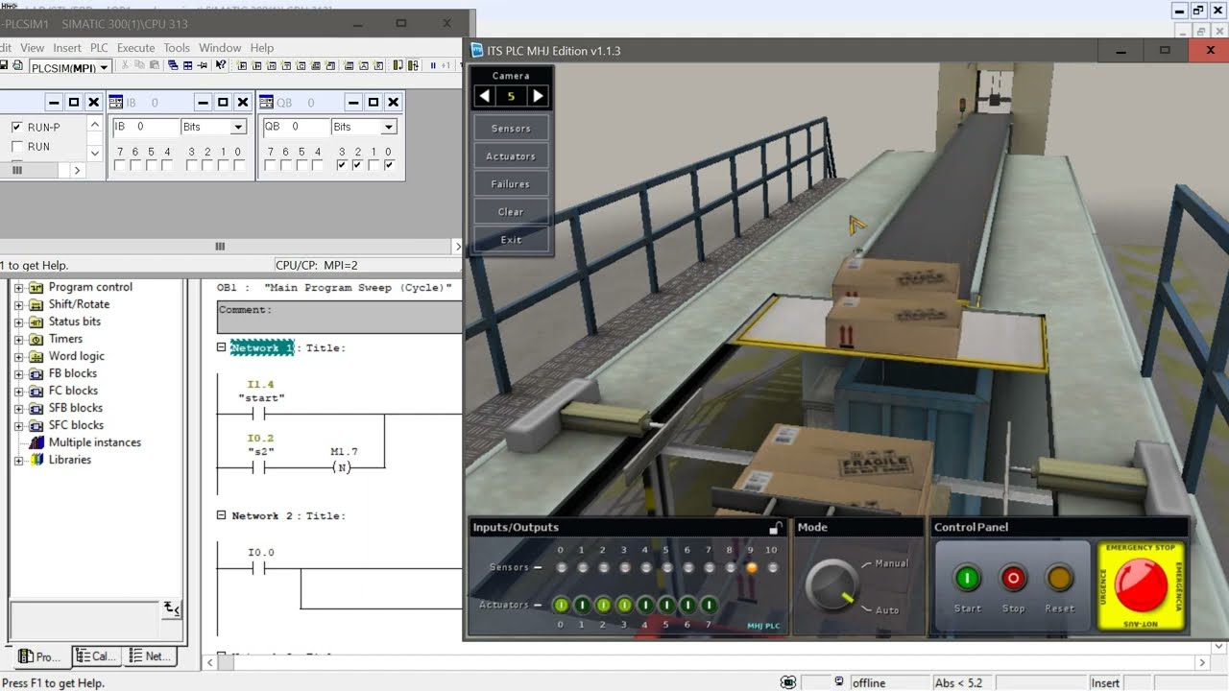The image size is (1229, 691).
Task: Open the PLC menu
Action: tap(99, 47)
